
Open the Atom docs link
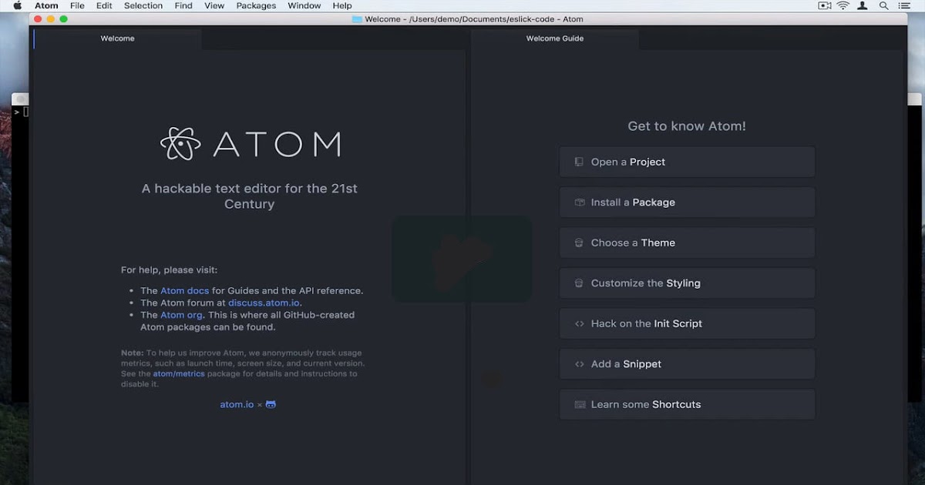(184, 290)
